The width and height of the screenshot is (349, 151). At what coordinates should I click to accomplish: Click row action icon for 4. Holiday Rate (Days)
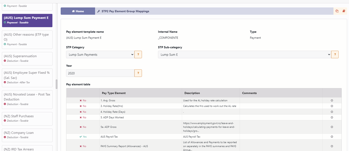pos(332,112)
